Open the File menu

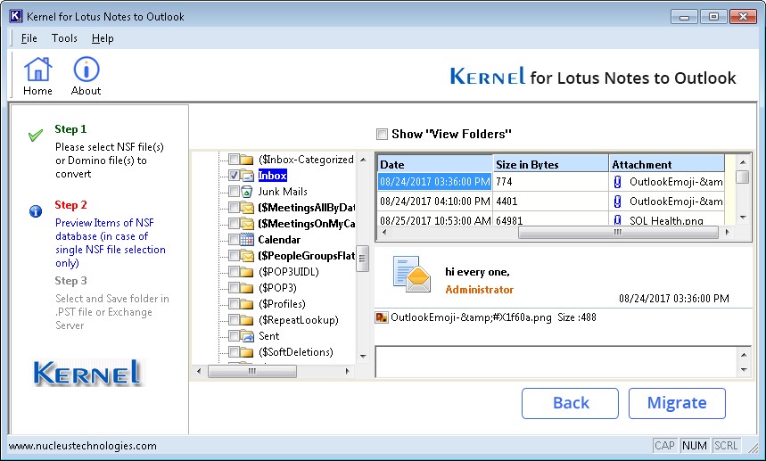(29, 38)
